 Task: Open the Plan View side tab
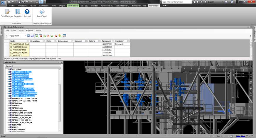[1, 30]
